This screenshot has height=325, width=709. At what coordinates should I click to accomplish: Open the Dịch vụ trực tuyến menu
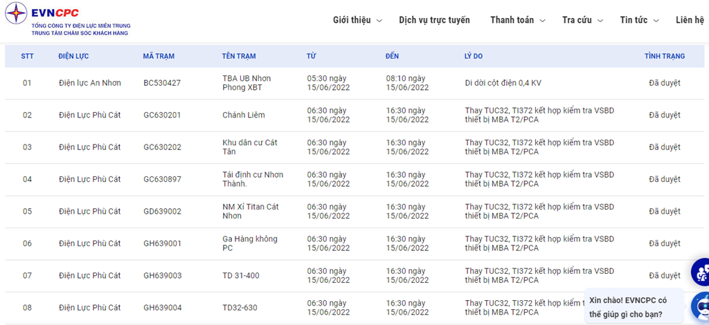434,20
